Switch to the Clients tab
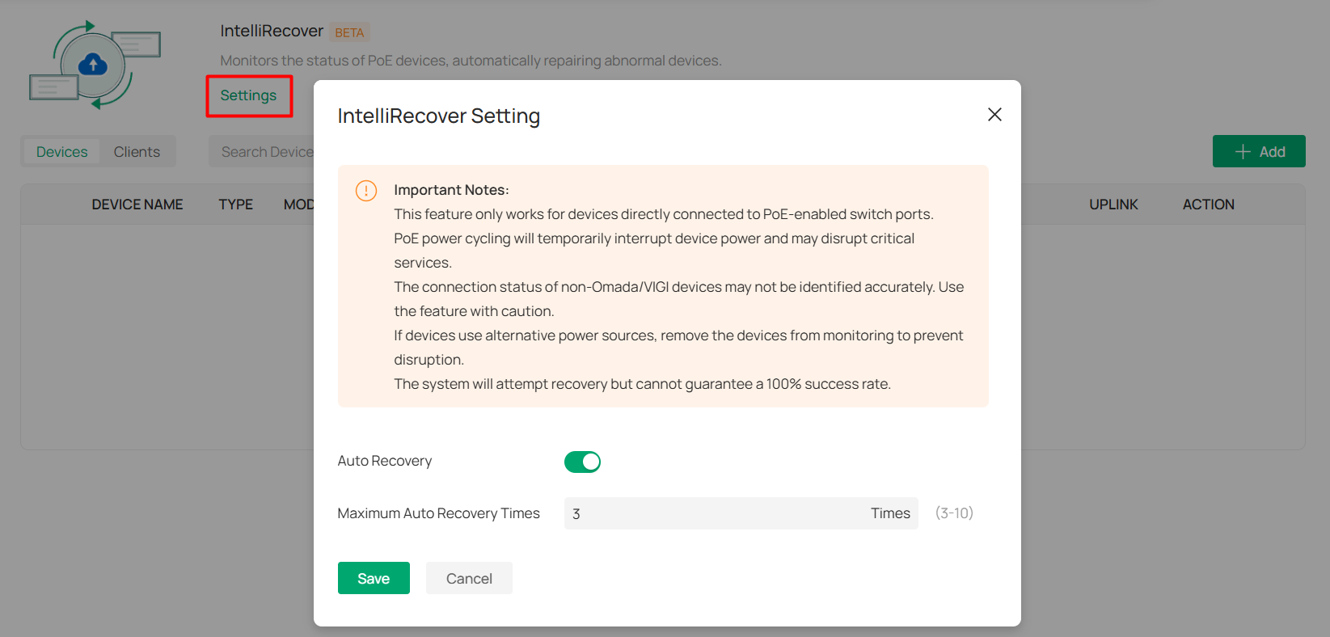This screenshot has width=1330, height=637. coord(137,152)
